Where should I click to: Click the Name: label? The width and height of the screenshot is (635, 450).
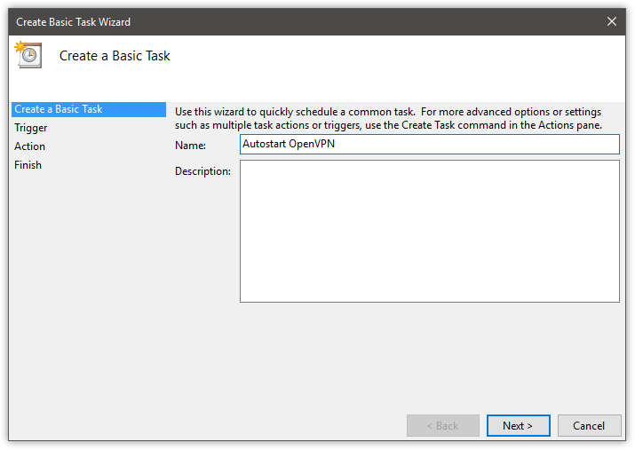pyautogui.click(x=190, y=146)
